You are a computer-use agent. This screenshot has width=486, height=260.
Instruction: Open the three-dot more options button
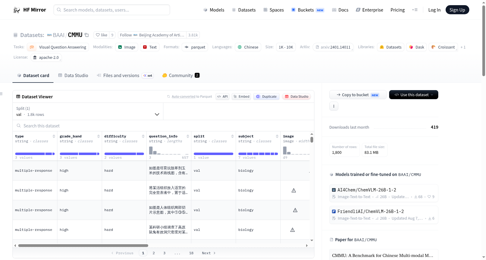(x=334, y=106)
